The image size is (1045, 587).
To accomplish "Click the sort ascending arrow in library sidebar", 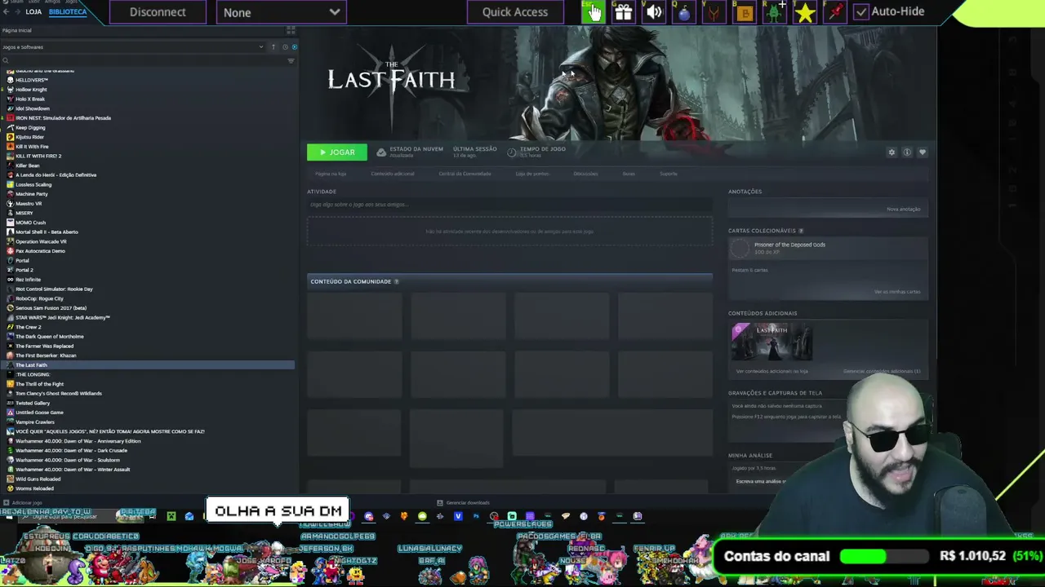I will click(273, 47).
